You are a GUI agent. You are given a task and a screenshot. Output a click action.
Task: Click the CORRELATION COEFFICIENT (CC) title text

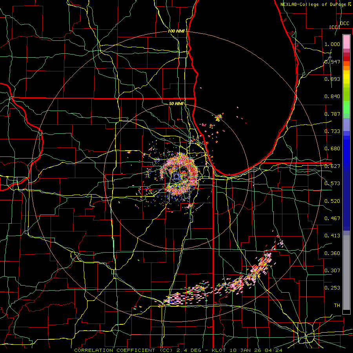tap(124, 350)
